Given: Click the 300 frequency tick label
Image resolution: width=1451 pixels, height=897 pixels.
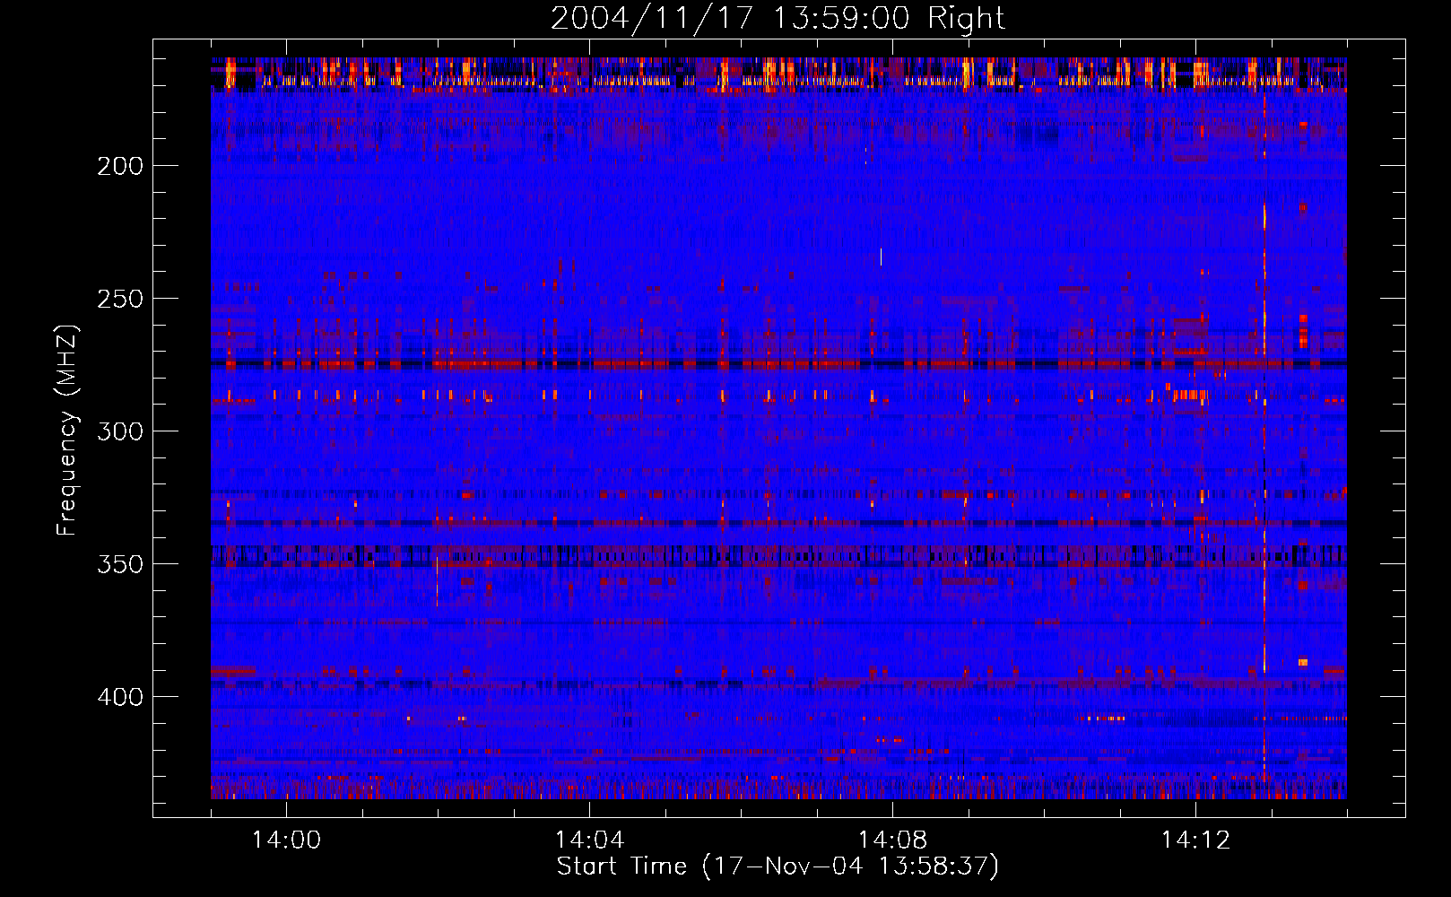Looking at the screenshot, I should pyautogui.click(x=120, y=431).
